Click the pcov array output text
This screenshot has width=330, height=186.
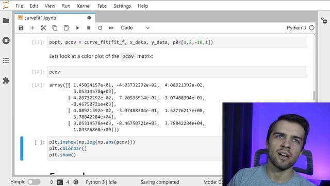[127, 107]
